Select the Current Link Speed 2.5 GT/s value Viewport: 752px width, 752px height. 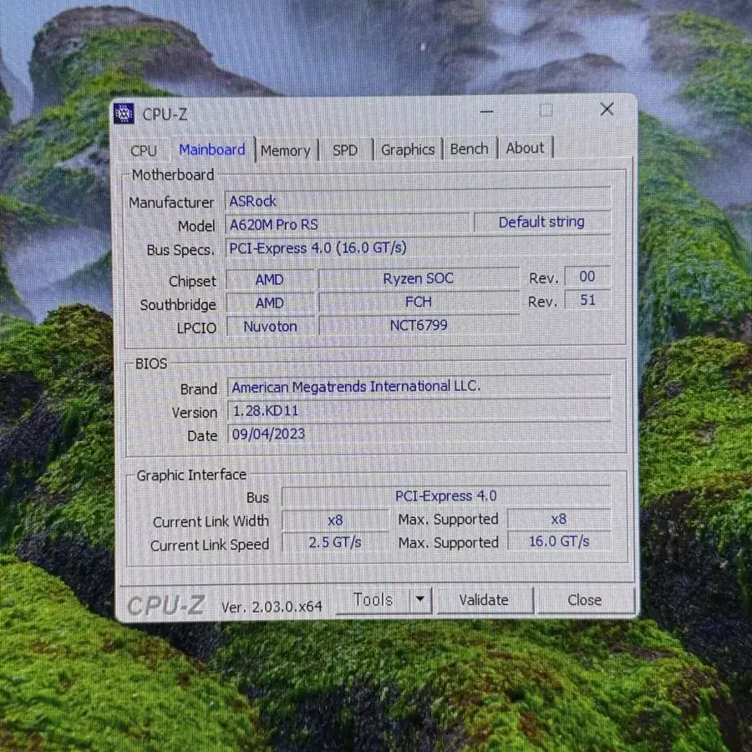[335, 542]
